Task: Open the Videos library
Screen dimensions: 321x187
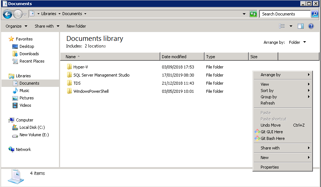Action: click(x=25, y=105)
